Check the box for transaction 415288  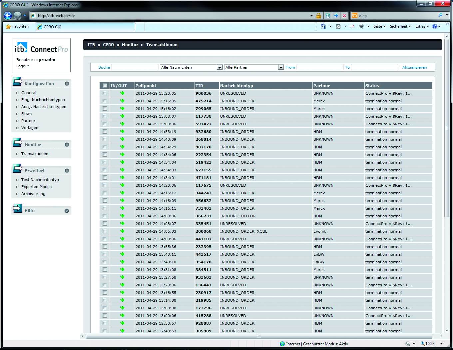click(x=105, y=316)
